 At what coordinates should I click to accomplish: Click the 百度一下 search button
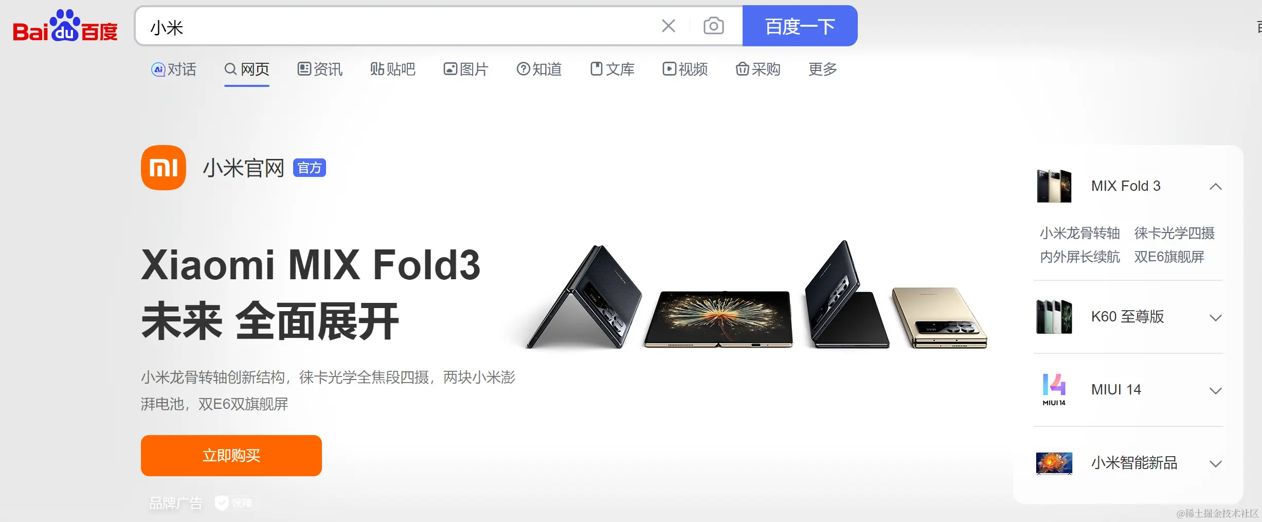(x=800, y=26)
